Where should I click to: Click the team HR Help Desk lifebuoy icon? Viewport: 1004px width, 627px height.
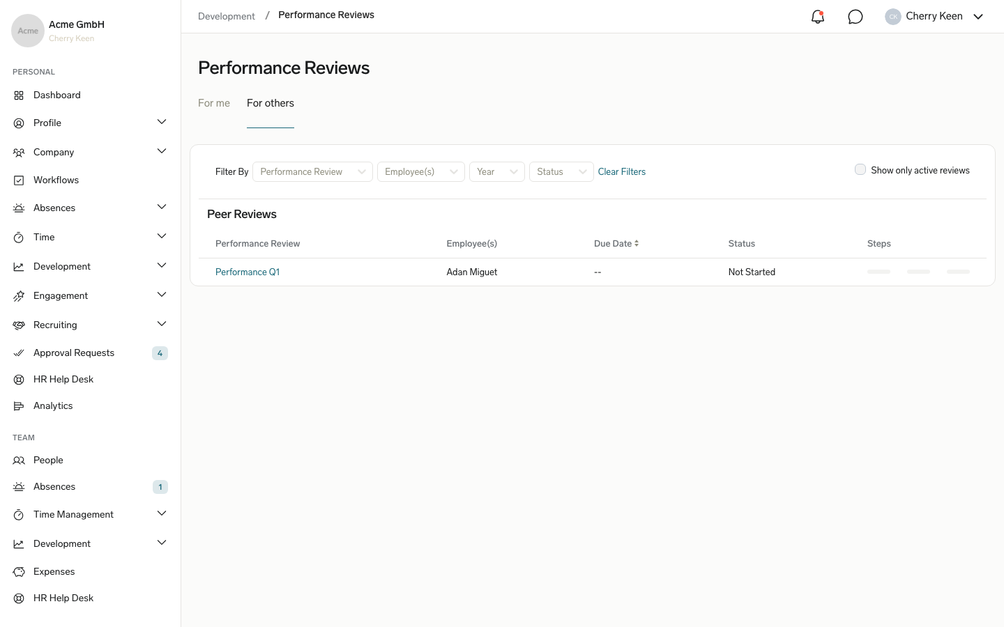coord(19,598)
